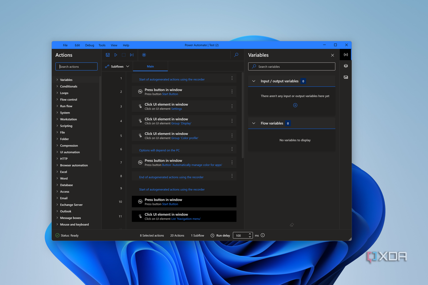The height and width of the screenshot is (285, 428).
Task: Add an input or output variable plus icon
Action: pyautogui.click(x=295, y=105)
